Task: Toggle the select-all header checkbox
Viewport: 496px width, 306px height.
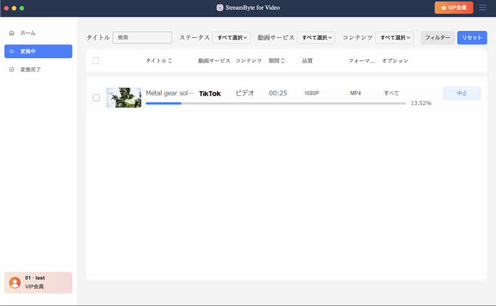Action: click(x=96, y=60)
